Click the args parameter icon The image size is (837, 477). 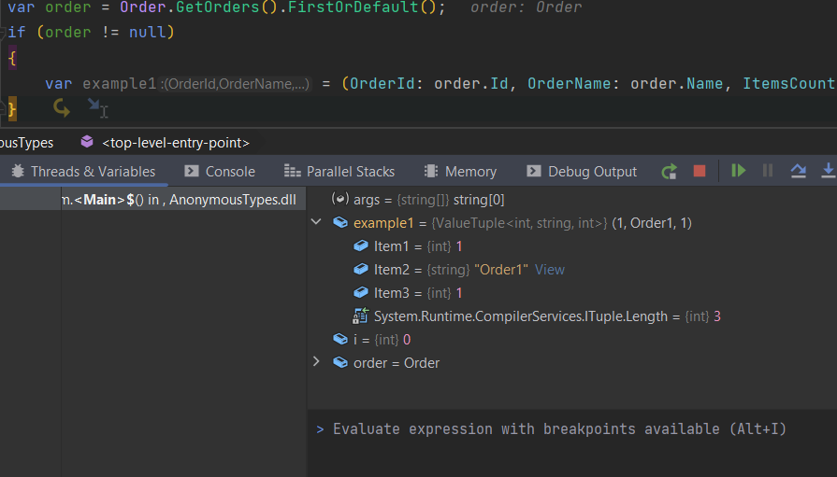click(x=340, y=199)
